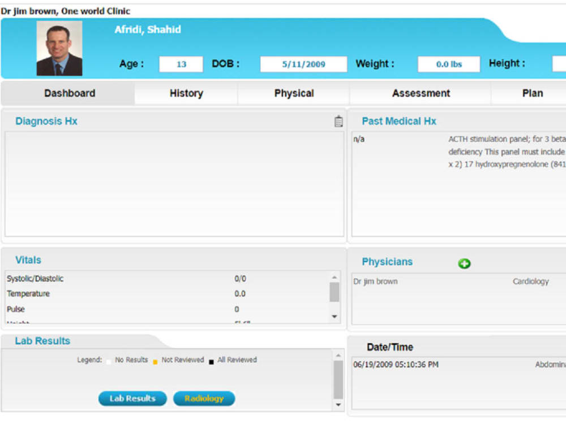Click the Lab Results button
The width and height of the screenshot is (566, 424).
[132, 398]
